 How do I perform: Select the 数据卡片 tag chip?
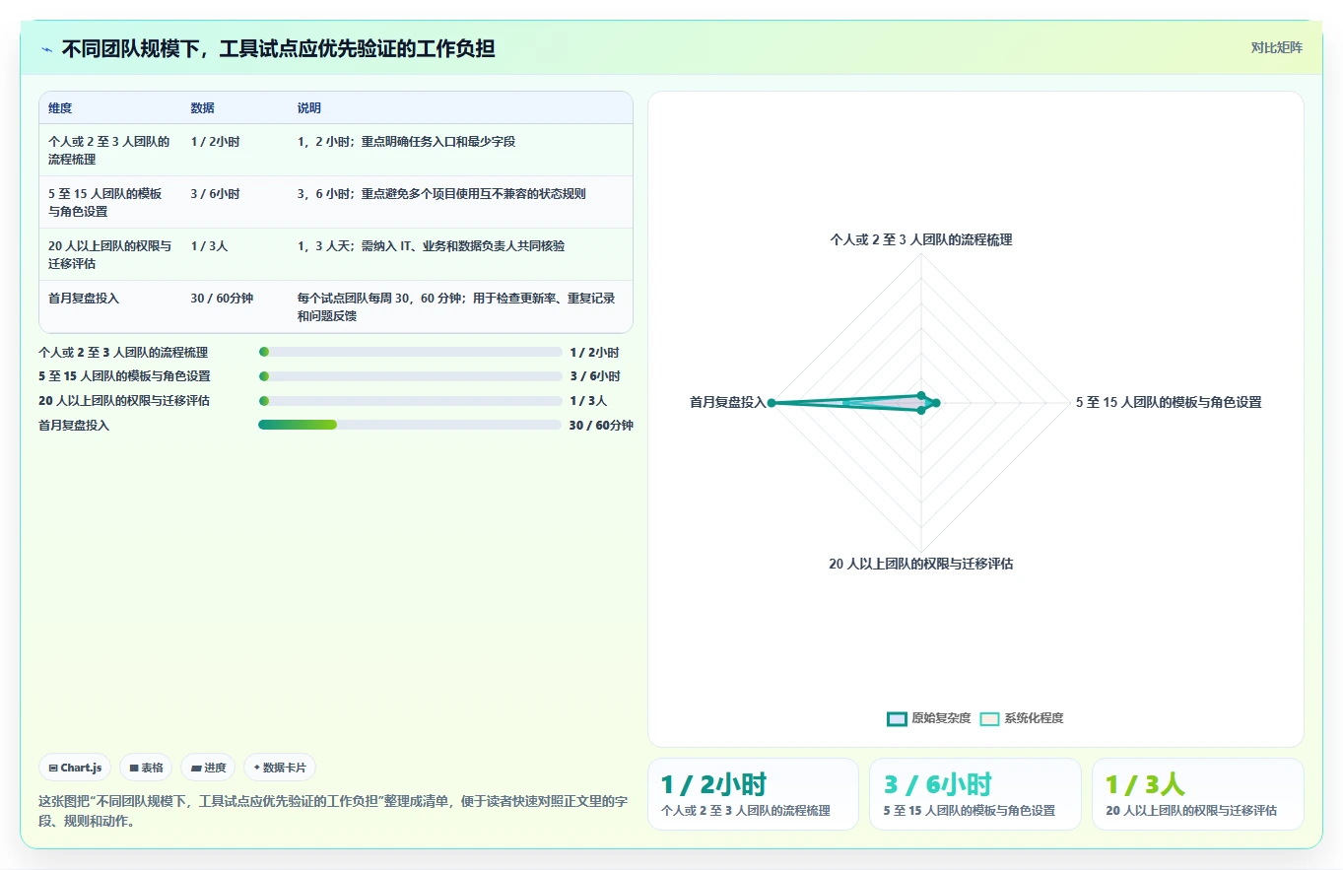coord(280,768)
